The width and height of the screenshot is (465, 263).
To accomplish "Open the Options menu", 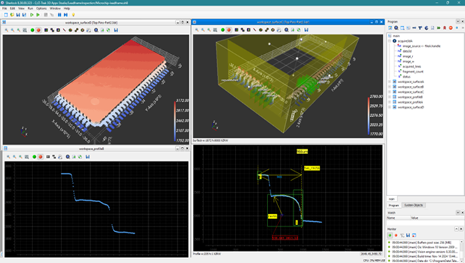I will pyautogui.click(x=41, y=9).
